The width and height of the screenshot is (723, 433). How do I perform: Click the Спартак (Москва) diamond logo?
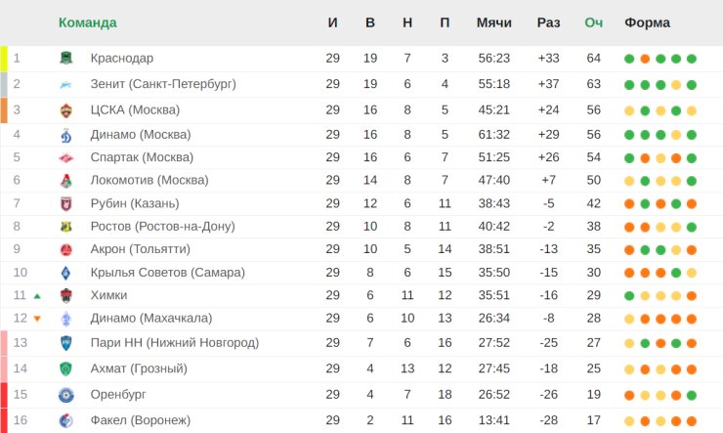(x=66, y=157)
